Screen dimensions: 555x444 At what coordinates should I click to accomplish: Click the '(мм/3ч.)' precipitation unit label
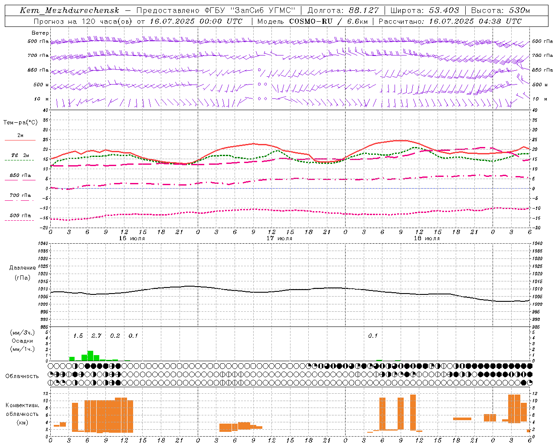point(22,333)
